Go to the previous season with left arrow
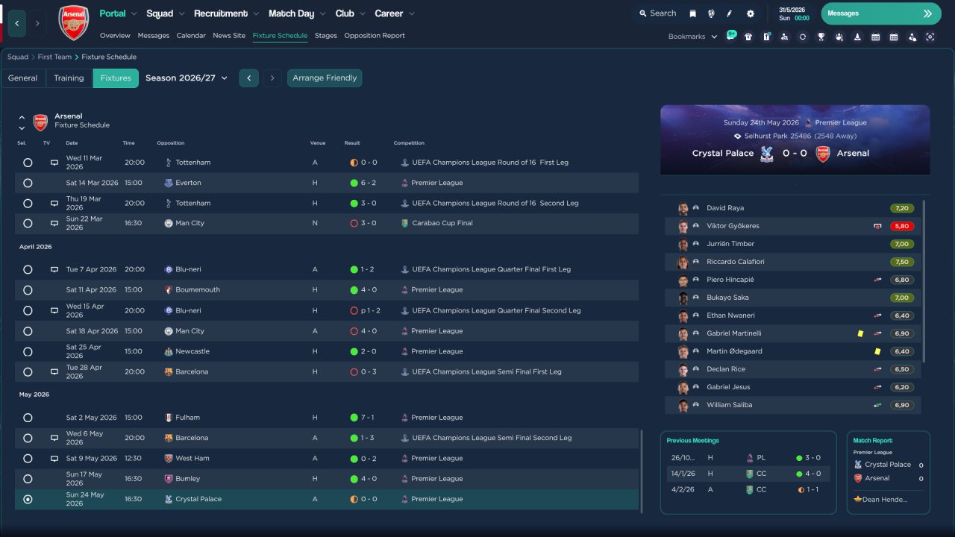 pos(249,78)
